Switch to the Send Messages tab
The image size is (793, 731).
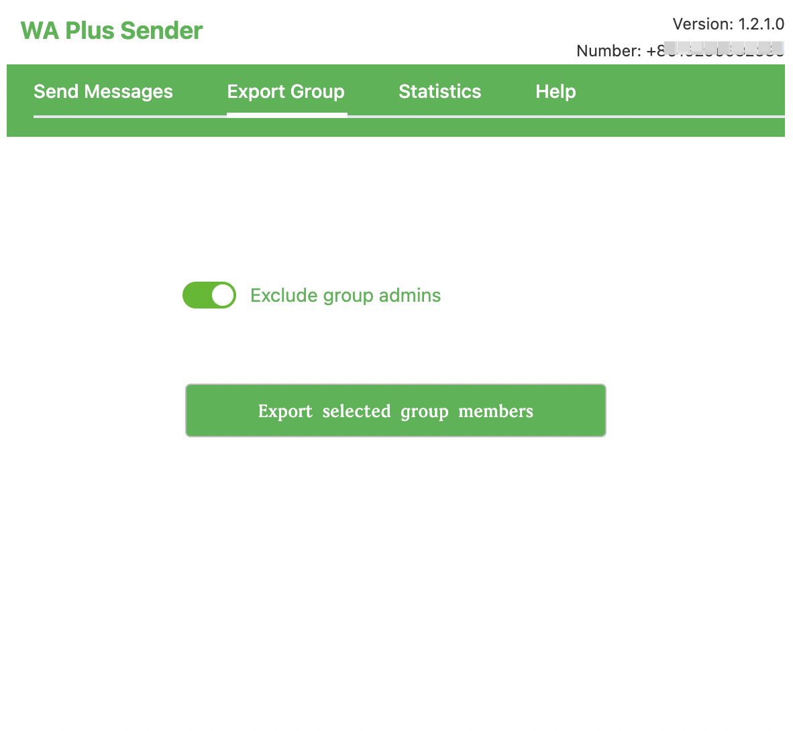click(103, 91)
